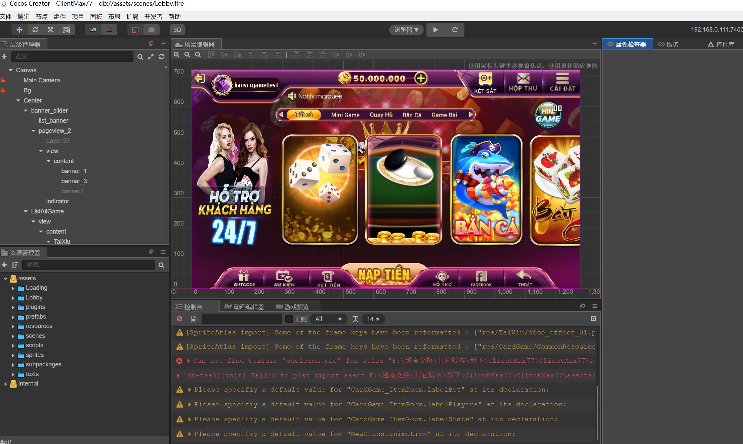The width and height of the screenshot is (743, 444).
Task: Click the hierarchy search input field
Action: [72, 57]
